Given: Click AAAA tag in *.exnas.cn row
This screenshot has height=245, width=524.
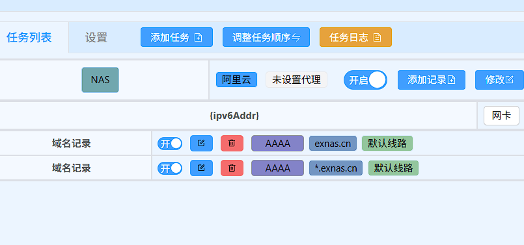Looking at the screenshot, I should (277, 168).
